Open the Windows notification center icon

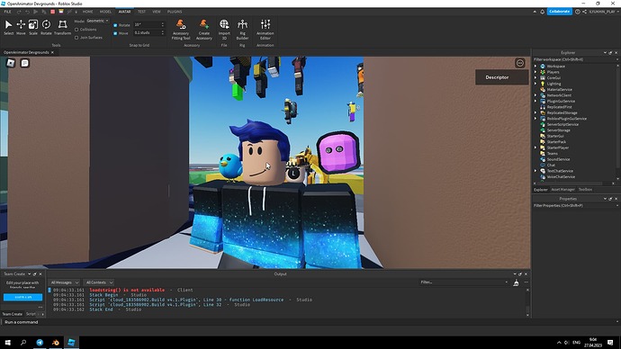click(610, 343)
